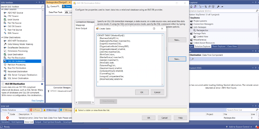The image size is (259, 129).
Task: Click Cancel in OLE DB Destination Editor
Action: pyautogui.click(x=164, y=118)
